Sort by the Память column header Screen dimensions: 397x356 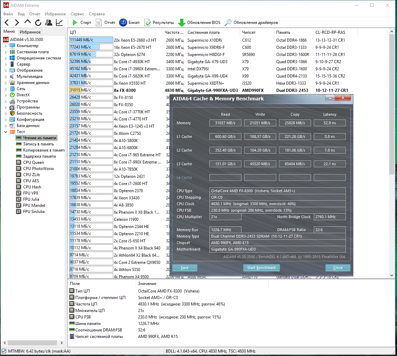pos(293,32)
